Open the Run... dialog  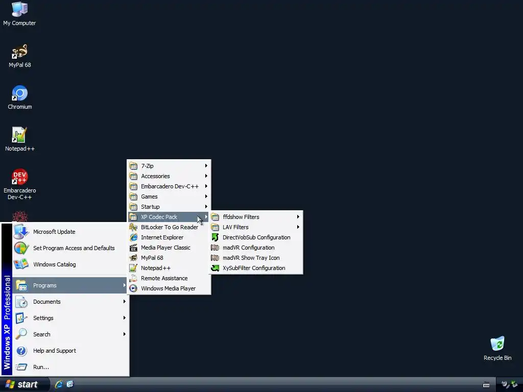tap(69, 367)
